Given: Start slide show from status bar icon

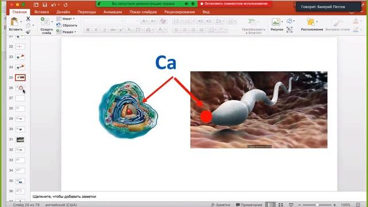Looking at the screenshot, I should tap(291, 205).
